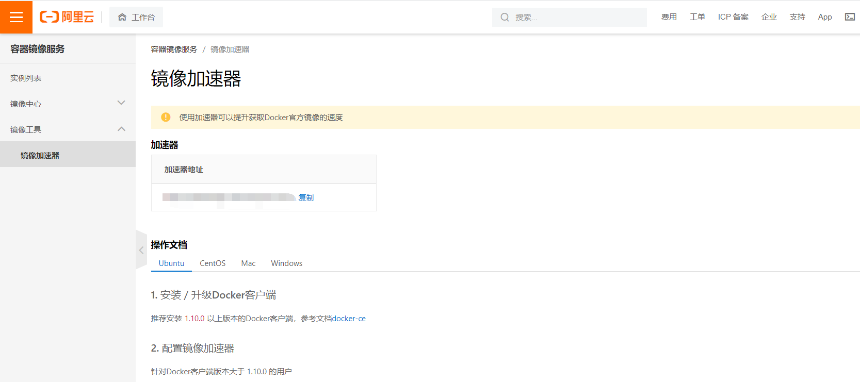Click the 操作文档 section title
Screen dimensions: 860x382
(x=169, y=245)
